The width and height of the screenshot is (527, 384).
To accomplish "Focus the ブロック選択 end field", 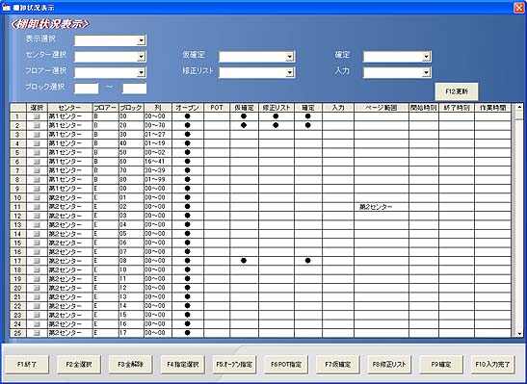I will click(x=135, y=89).
